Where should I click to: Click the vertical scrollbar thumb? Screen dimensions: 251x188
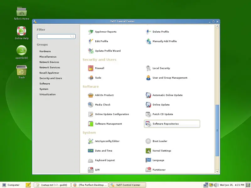click(217, 130)
